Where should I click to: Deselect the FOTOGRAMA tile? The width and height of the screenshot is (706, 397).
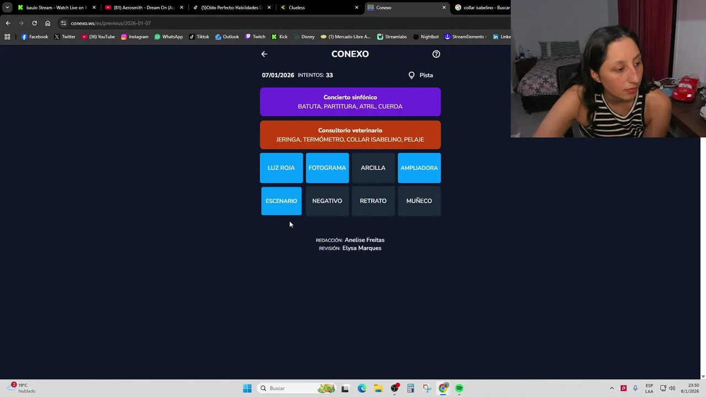(327, 168)
